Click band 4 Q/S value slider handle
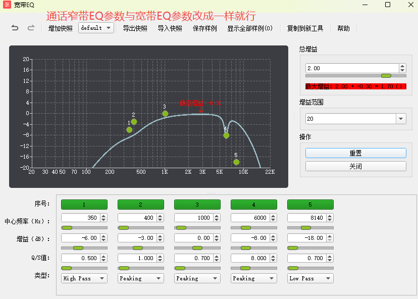The width and height of the screenshot is (418, 299). [245, 268]
